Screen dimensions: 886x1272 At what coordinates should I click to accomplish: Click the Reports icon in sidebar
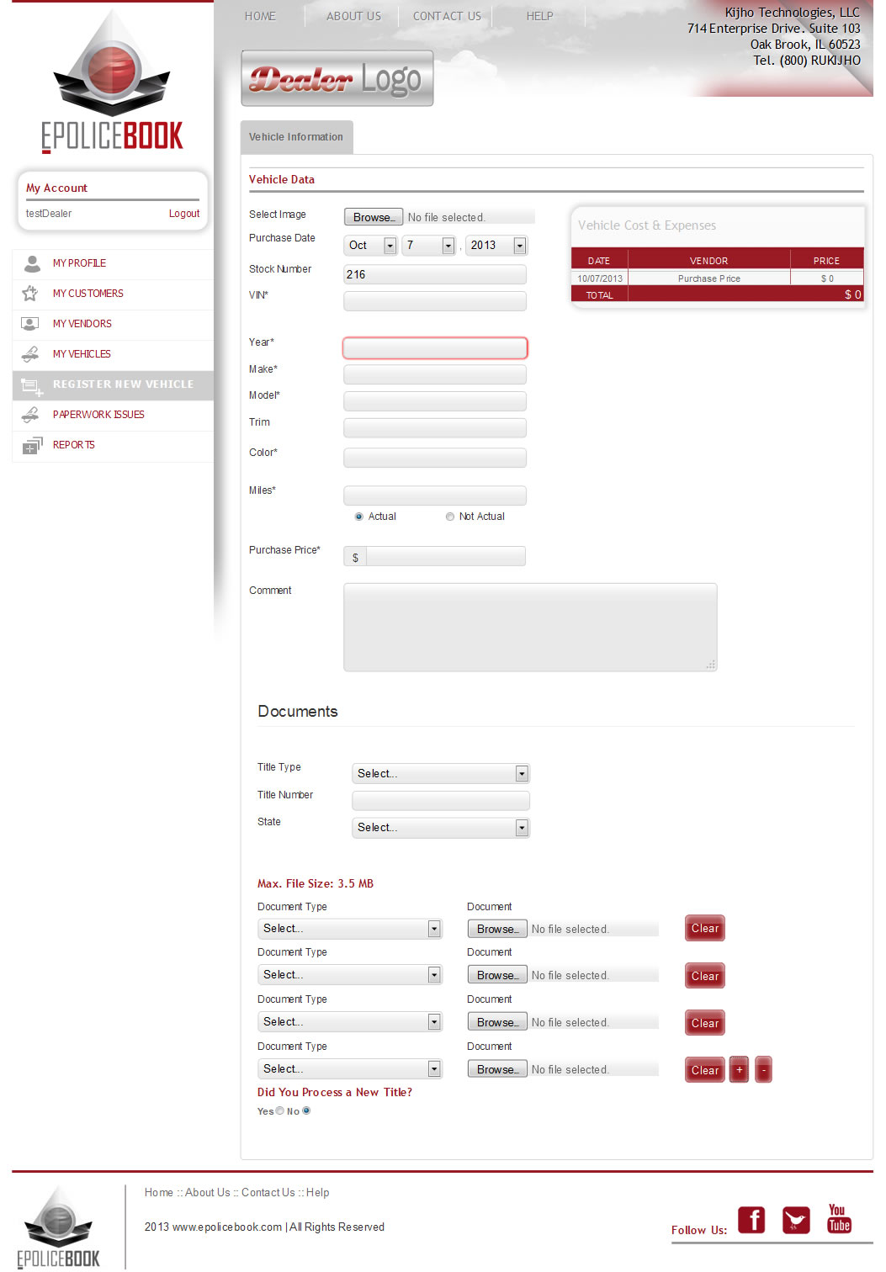point(31,445)
